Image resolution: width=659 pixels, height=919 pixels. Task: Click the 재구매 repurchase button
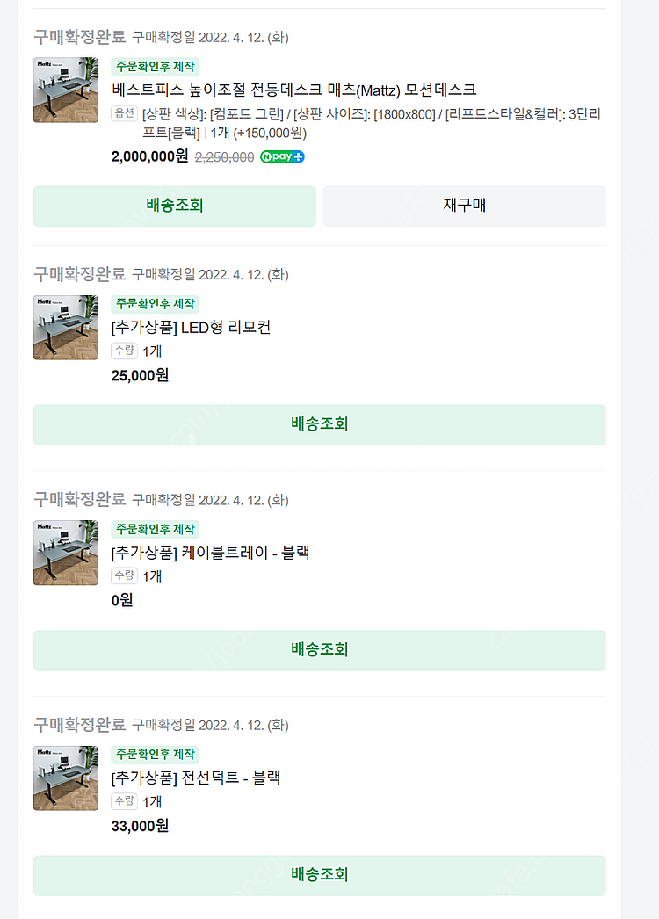point(464,206)
